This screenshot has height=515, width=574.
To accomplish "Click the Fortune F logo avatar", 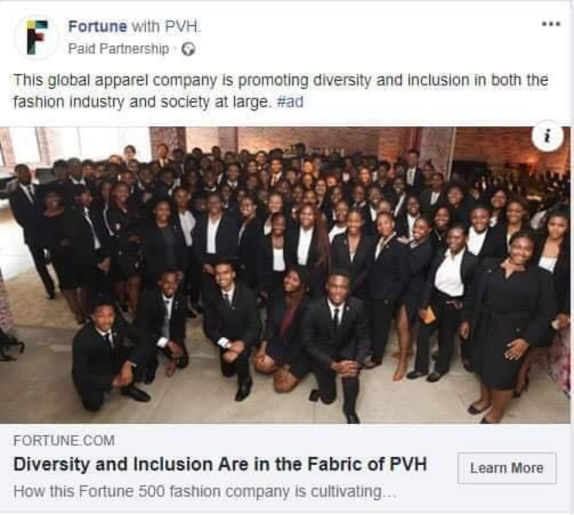I will pyautogui.click(x=36, y=38).
